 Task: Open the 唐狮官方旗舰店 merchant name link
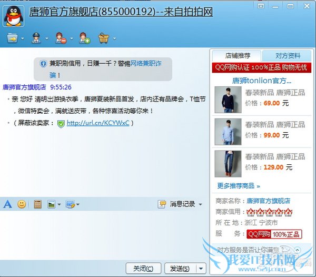(268, 201)
